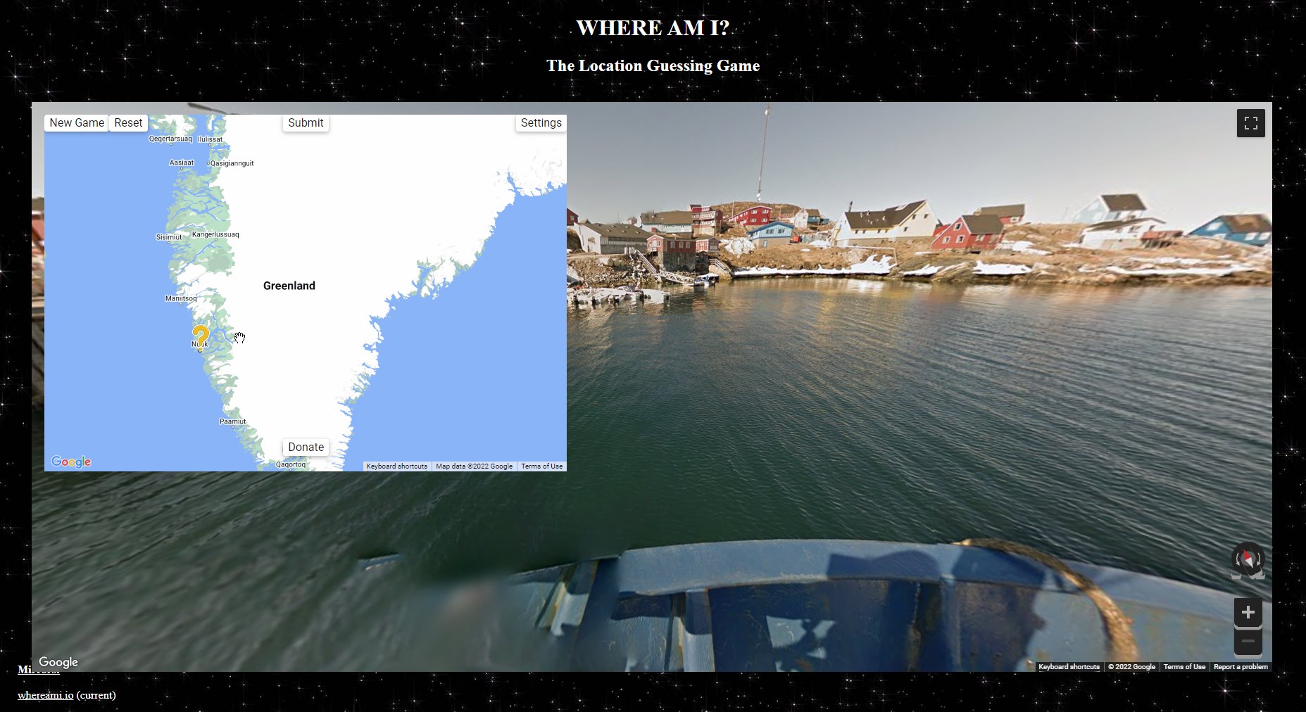Screen dimensions: 1306x712
Task: Expand Street View to fullscreen
Action: coord(1251,122)
